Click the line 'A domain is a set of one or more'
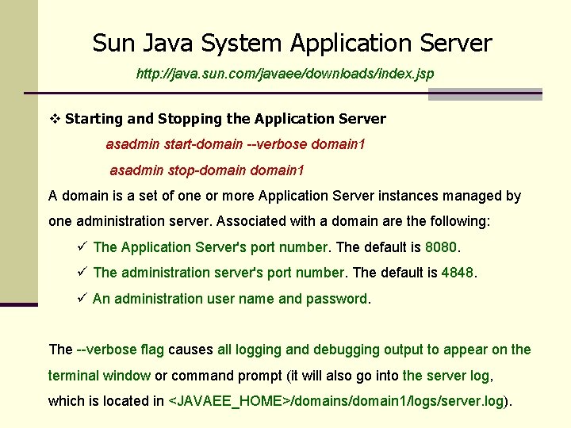 285,197
